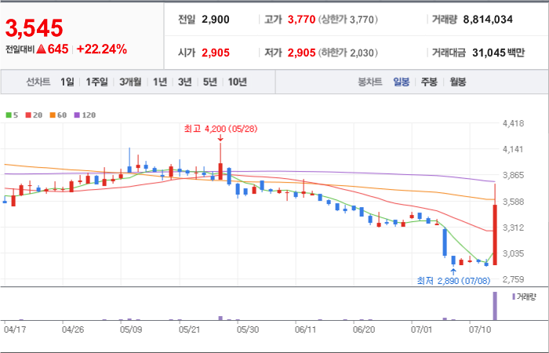
Task: Click the green 5-day moving average swatch
Action: (9, 115)
